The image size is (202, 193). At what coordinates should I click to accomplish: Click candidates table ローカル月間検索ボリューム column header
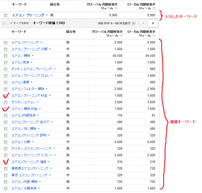click(141, 33)
